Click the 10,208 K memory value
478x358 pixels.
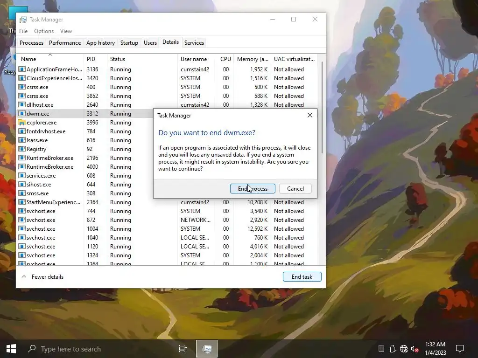257,202
